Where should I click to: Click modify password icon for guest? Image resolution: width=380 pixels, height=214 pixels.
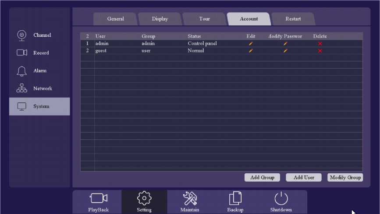point(285,51)
